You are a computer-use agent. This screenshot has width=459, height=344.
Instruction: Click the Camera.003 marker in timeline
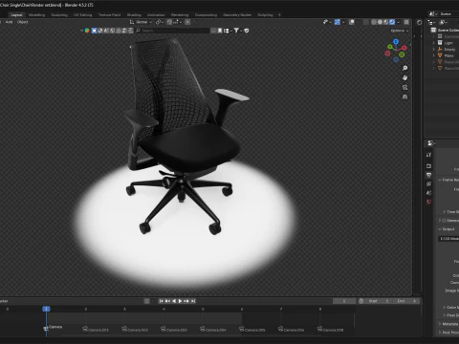pyautogui.click(x=174, y=330)
